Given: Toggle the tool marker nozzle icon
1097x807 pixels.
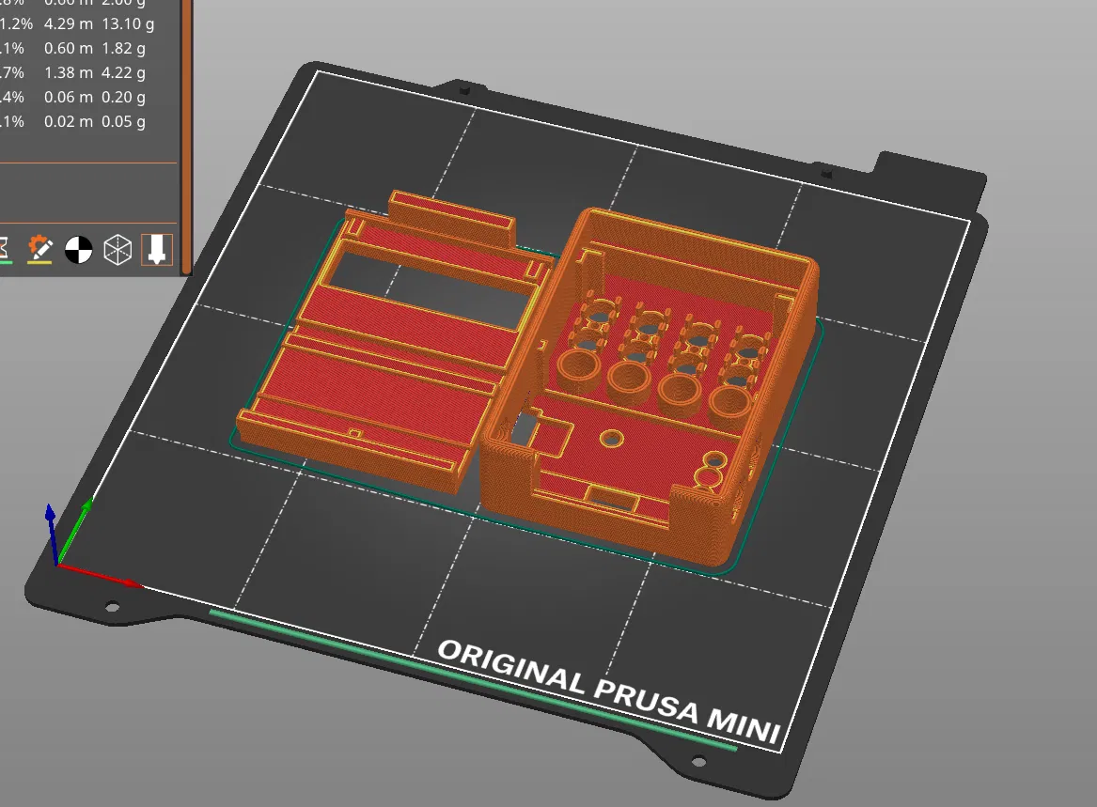Looking at the screenshot, I should [157, 250].
